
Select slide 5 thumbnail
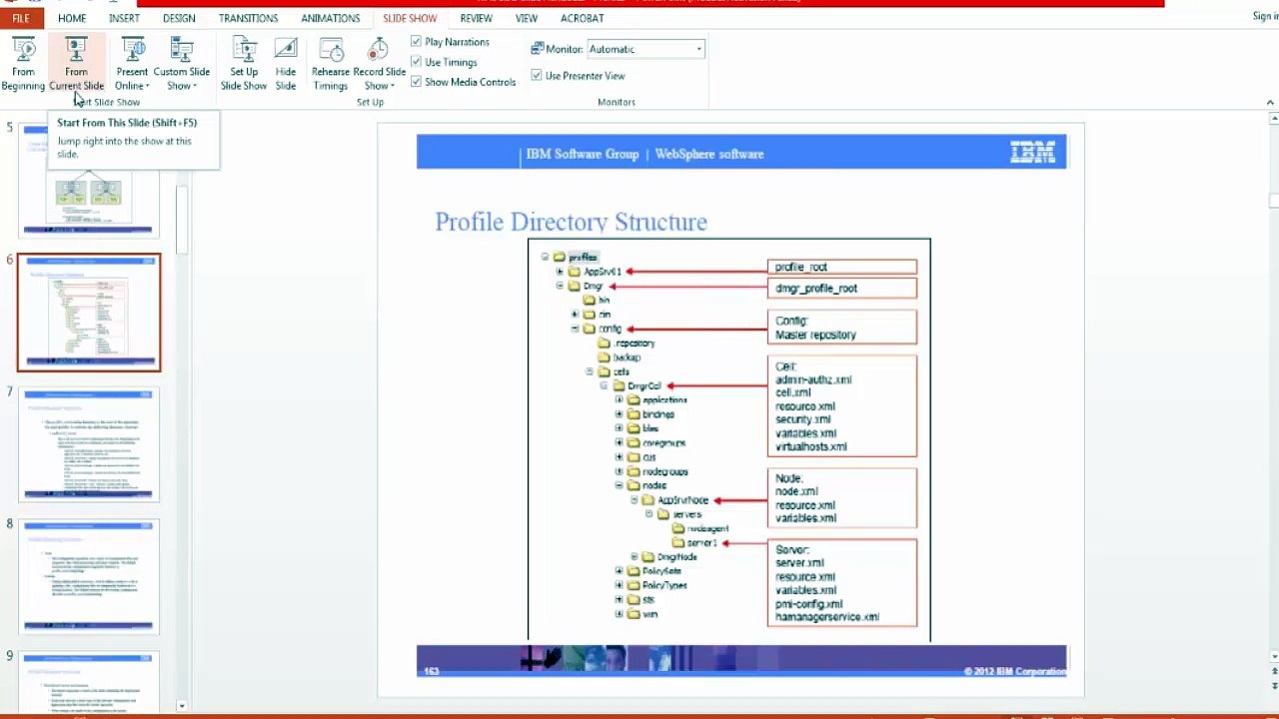89,182
